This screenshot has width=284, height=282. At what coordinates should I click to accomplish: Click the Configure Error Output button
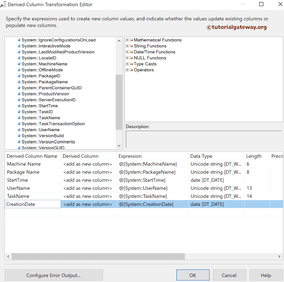click(54, 275)
